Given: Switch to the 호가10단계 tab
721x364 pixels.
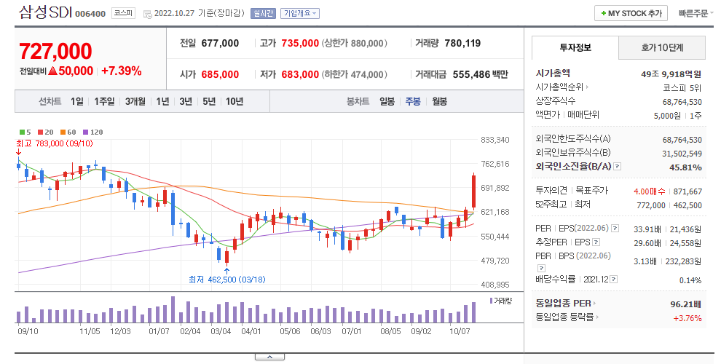Looking at the screenshot, I should click(662, 48).
